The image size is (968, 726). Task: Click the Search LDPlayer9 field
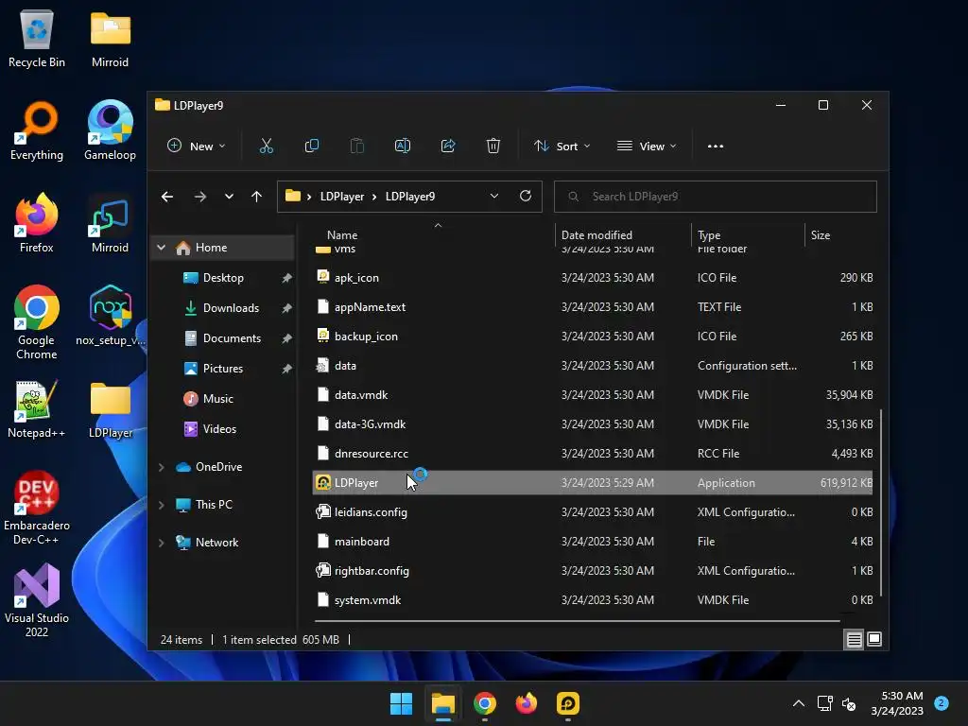coord(716,197)
